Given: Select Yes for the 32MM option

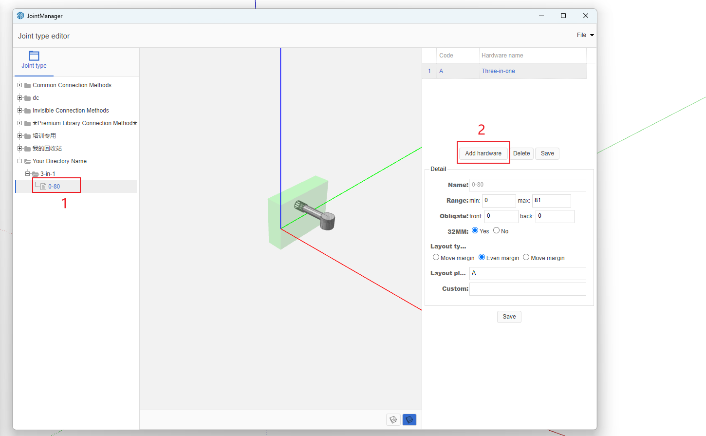Looking at the screenshot, I should 475,230.
